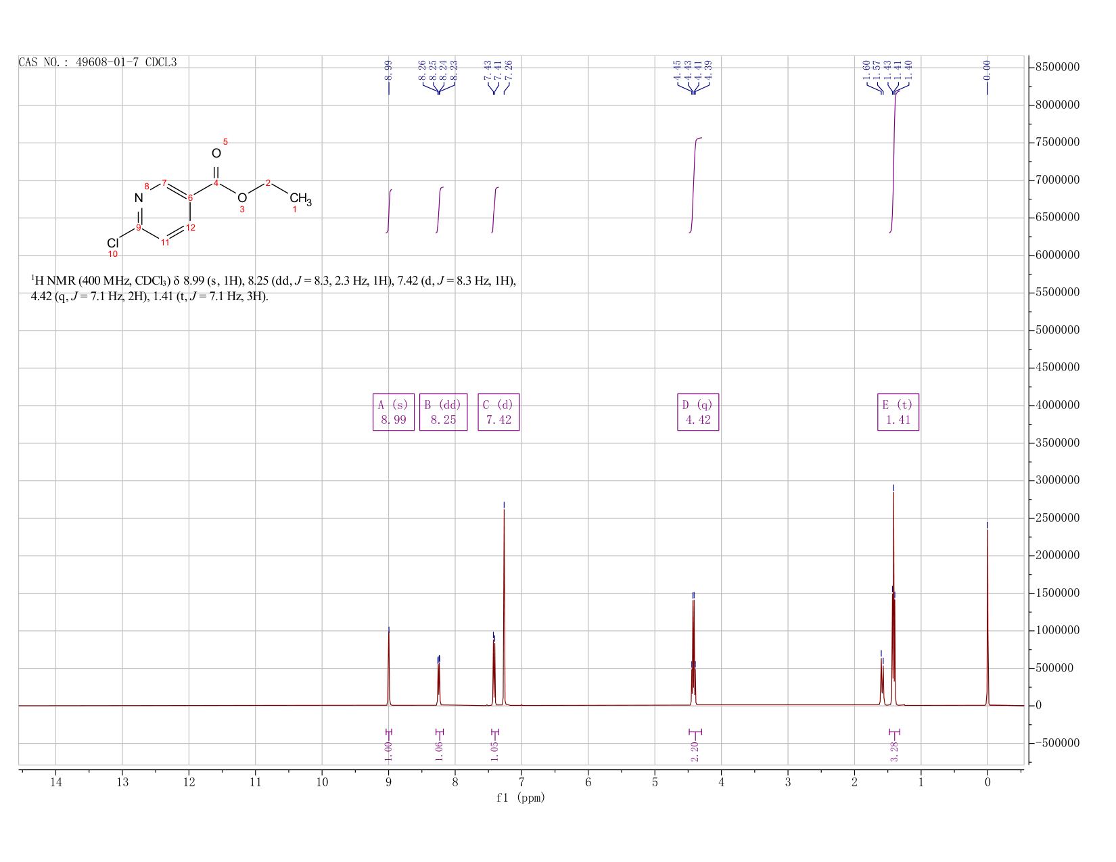Click integral value 3.28 below triplet
1116x862 pixels.
(894, 751)
